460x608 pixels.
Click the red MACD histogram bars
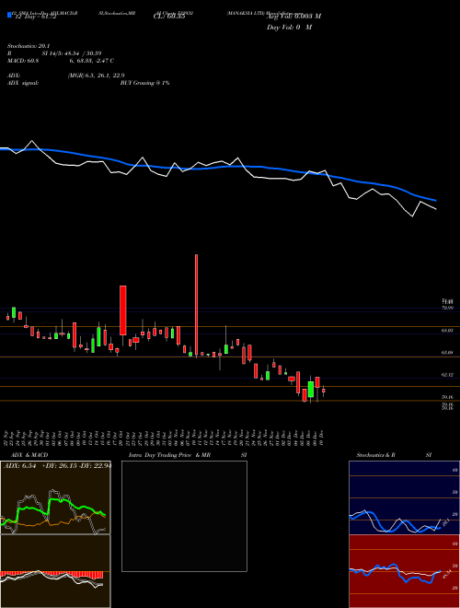click(52, 574)
